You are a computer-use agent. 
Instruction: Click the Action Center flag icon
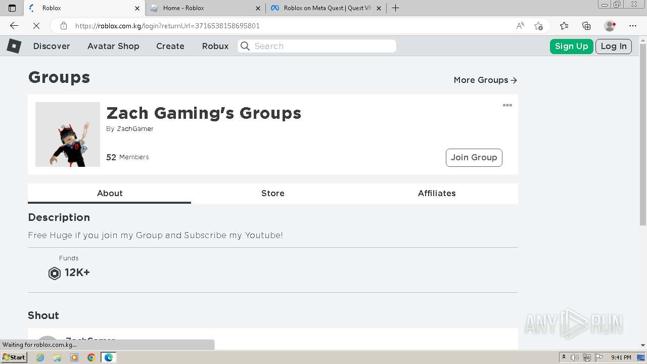[x=599, y=357]
